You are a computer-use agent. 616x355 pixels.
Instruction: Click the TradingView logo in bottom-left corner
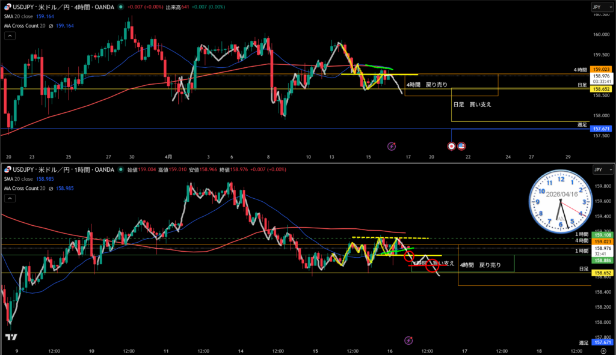pos(10,337)
